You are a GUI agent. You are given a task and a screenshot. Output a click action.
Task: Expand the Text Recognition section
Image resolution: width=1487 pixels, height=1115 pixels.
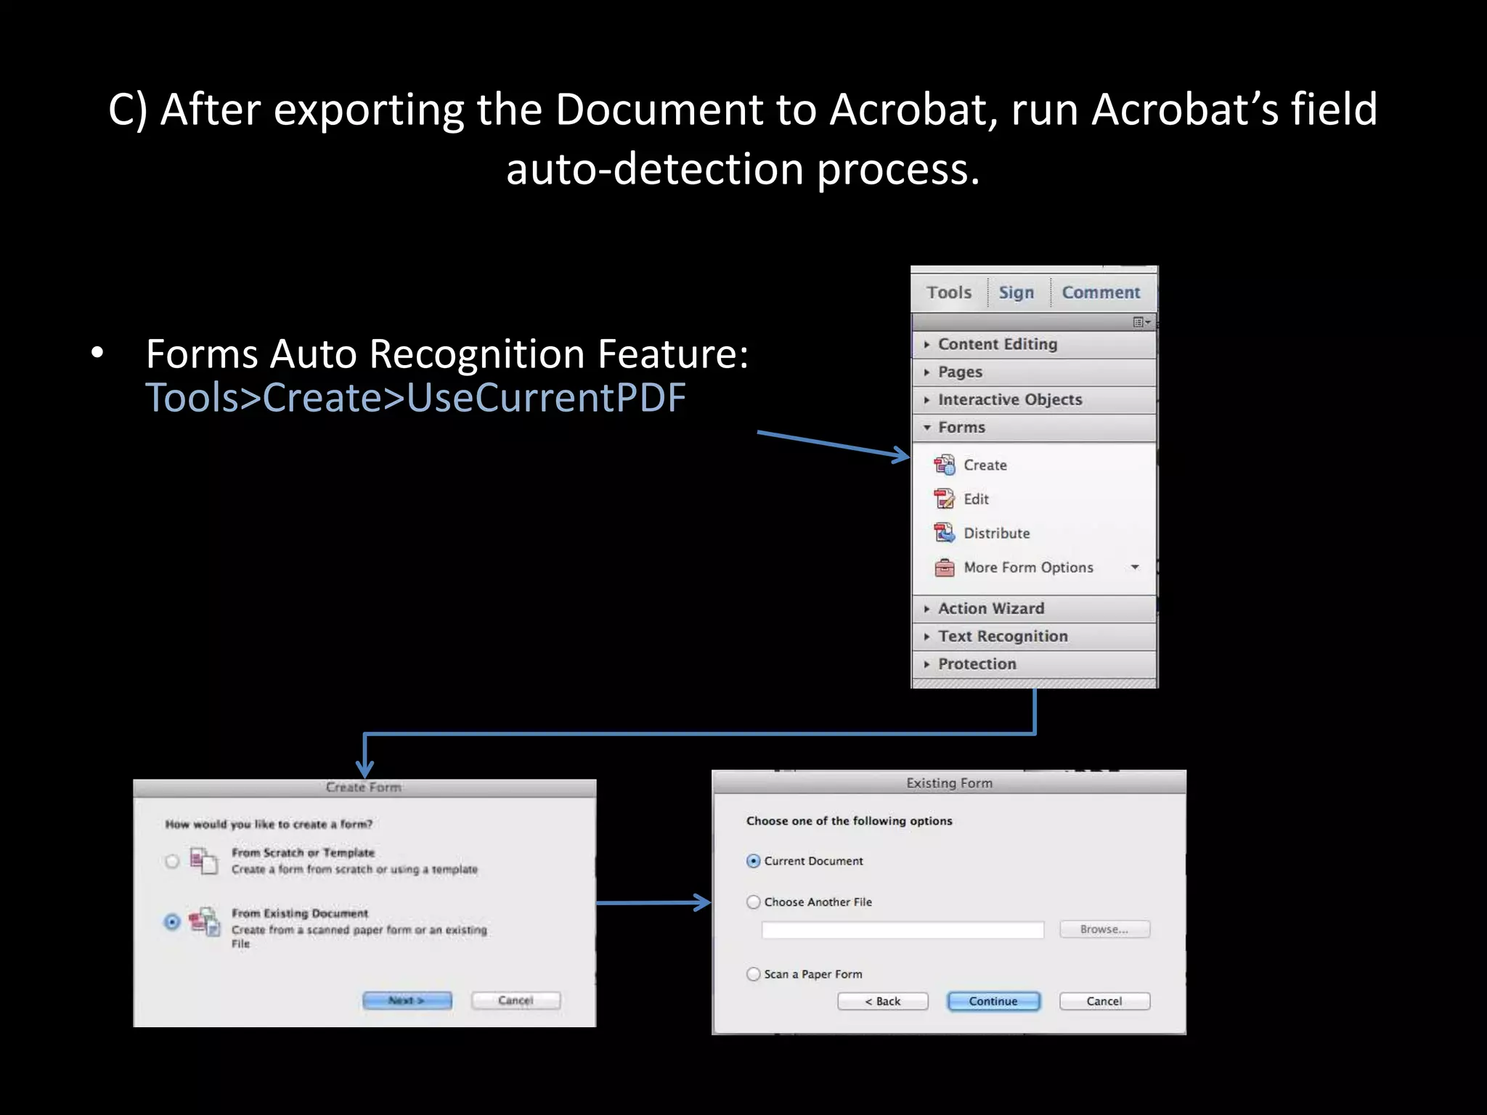pyautogui.click(x=1002, y=637)
